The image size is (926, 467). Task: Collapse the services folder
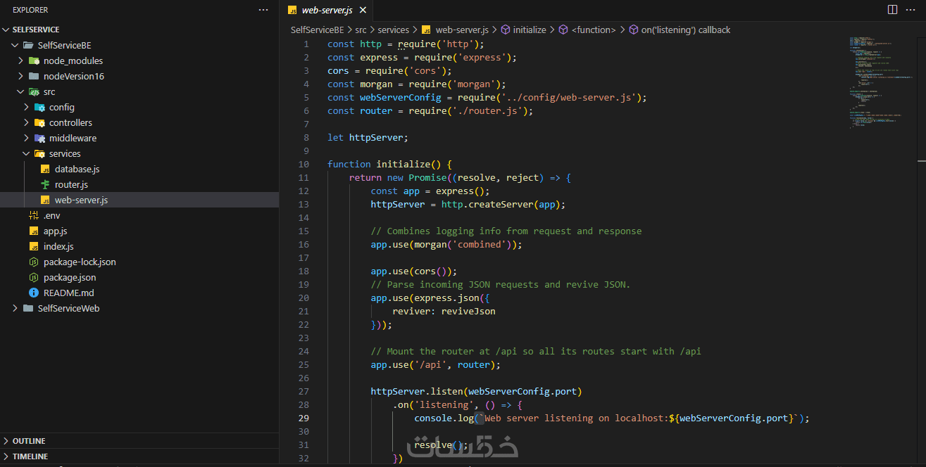tap(27, 153)
